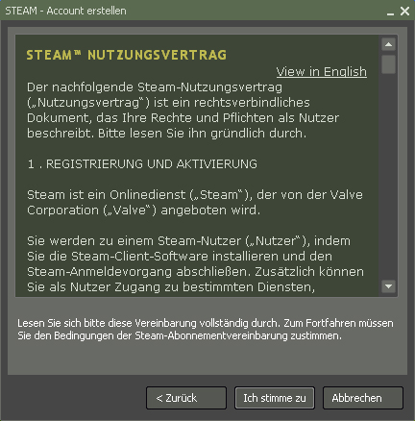Viewport: 415px width, 421px height.
Task: Click the scroll up arrow in agreement pane
Action: 388,44
